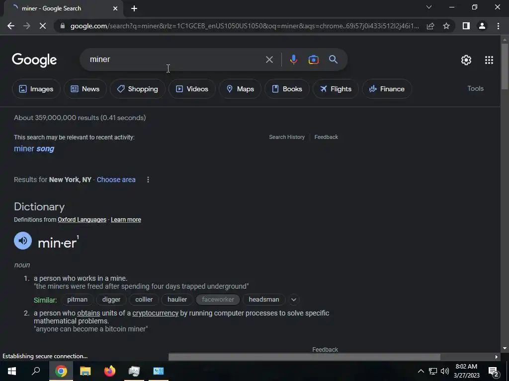Viewport: 509px width, 381px height.
Task: Switch to Books results
Action: coord(287,89)
